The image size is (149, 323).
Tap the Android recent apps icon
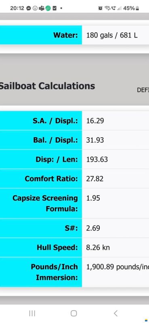tap(32, 313)
